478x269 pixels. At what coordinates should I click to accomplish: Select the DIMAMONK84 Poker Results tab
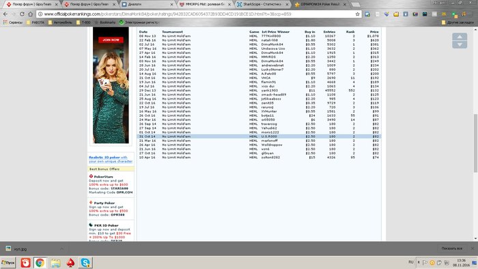[320, 4]
